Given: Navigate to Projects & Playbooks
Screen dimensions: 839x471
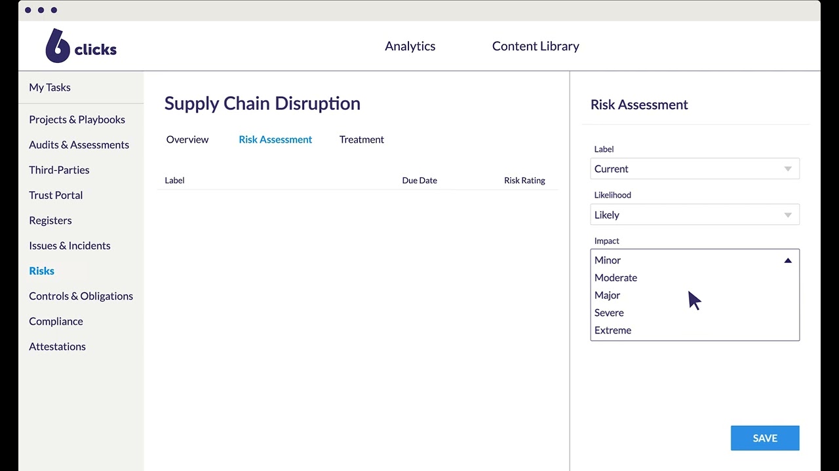Looking at the screenshot, I should (x=77, y=119).
